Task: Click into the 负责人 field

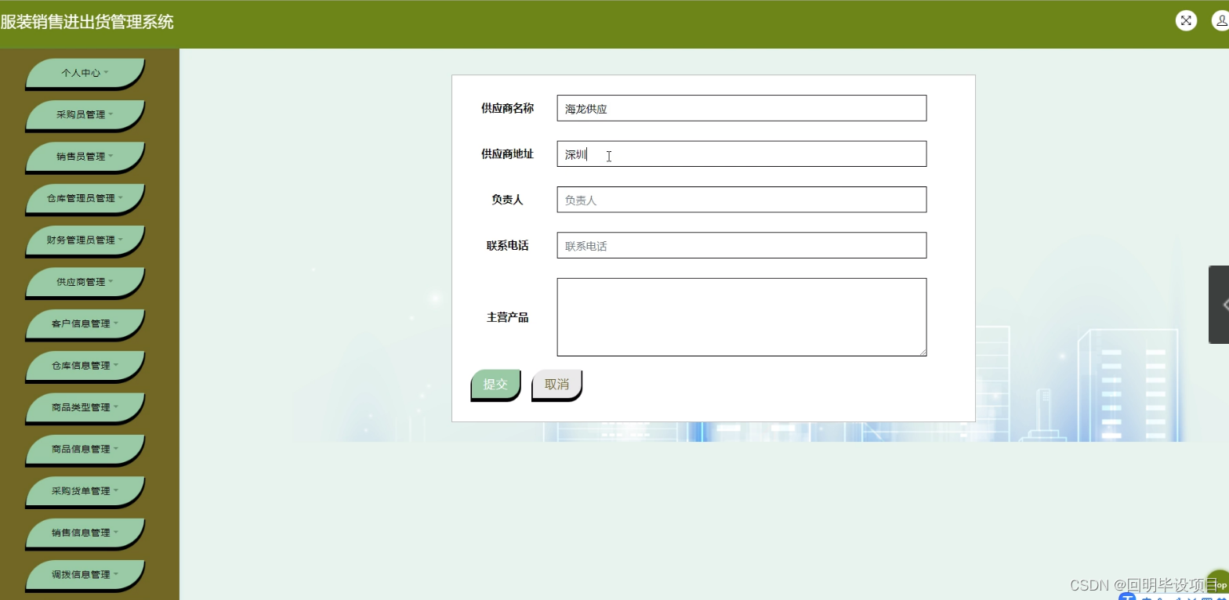Action: pyautogui.click(x=741, y=200)
